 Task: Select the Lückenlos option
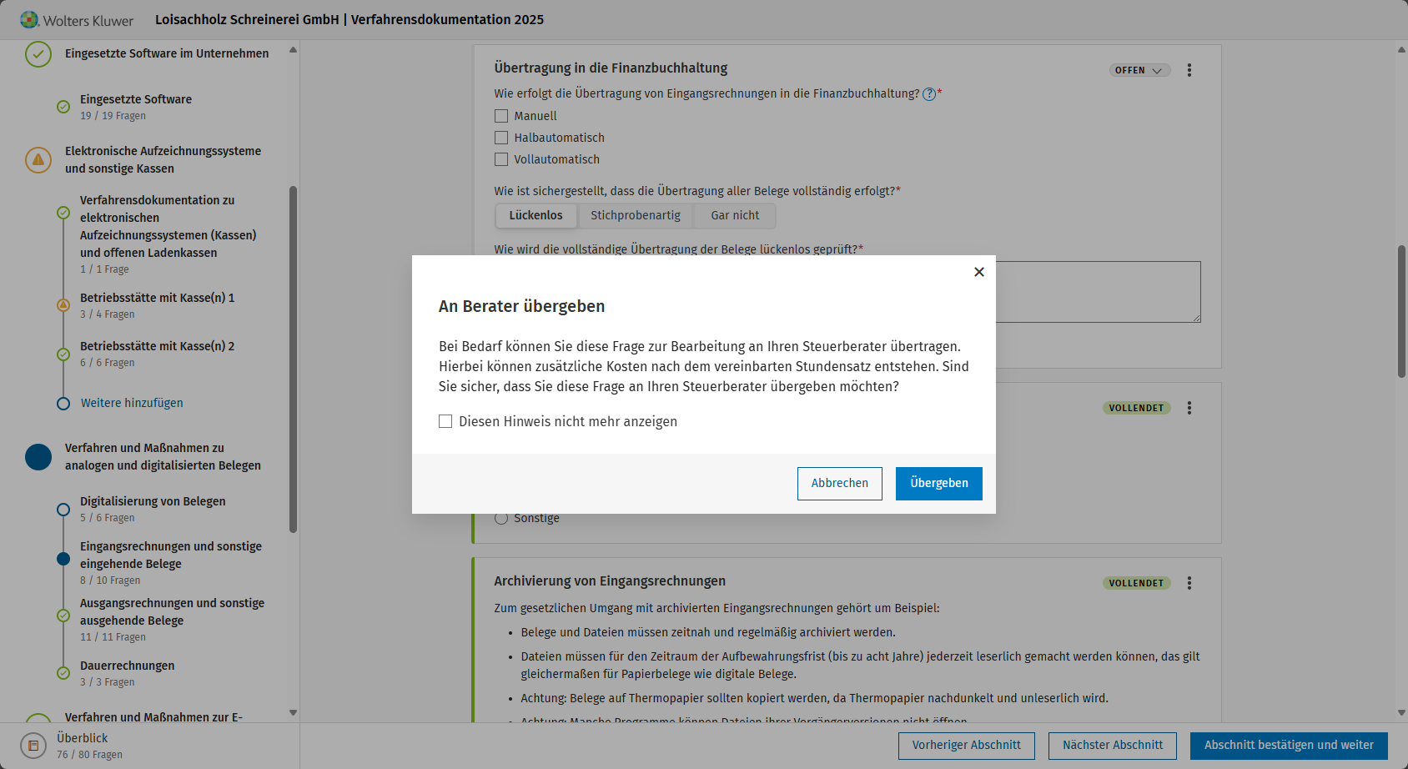click(x=536, y=216)
